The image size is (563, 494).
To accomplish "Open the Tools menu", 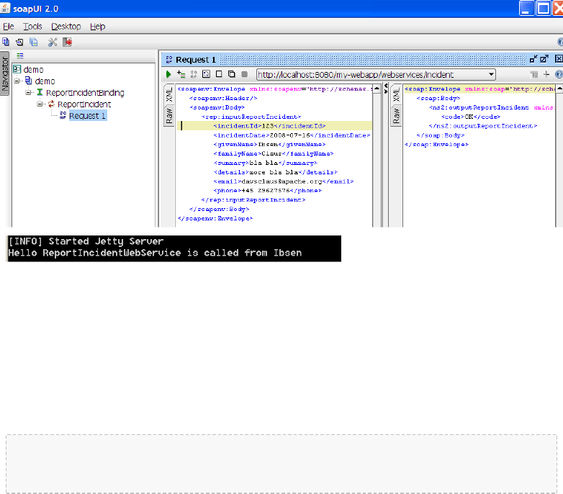I will [x=32, y=27].
